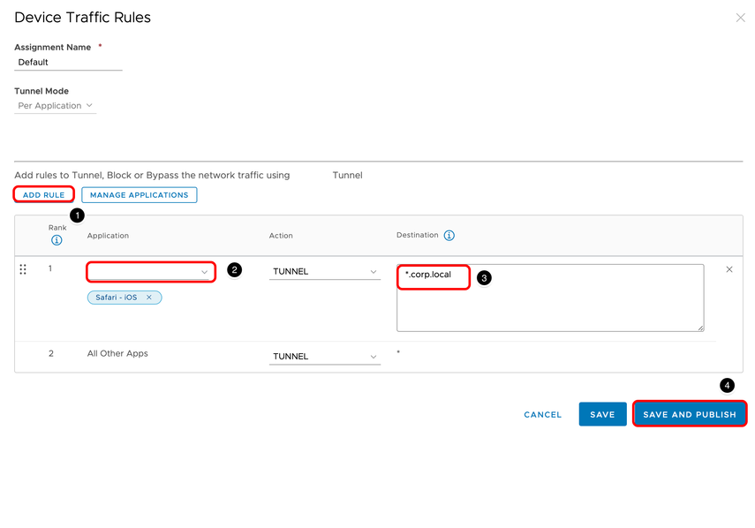Close the Device Traffic Rules dialog
The image size is (755, 528).
[x=740, y=18]
